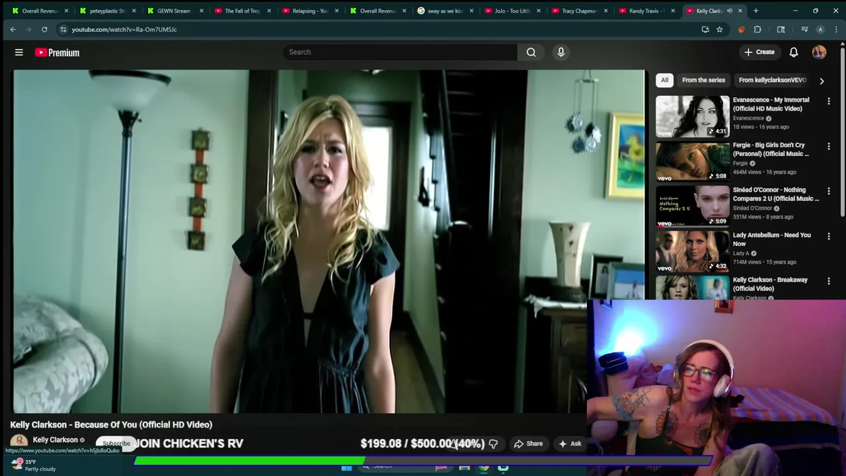The width and height of the screenshot is (846, 476).
Task: Show more filter chips with the arrow
Action: 822,81
